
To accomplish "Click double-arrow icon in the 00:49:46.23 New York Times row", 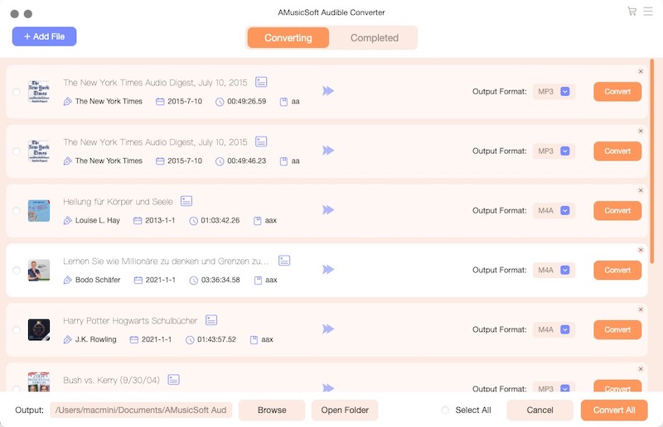I will coord(328,151).
